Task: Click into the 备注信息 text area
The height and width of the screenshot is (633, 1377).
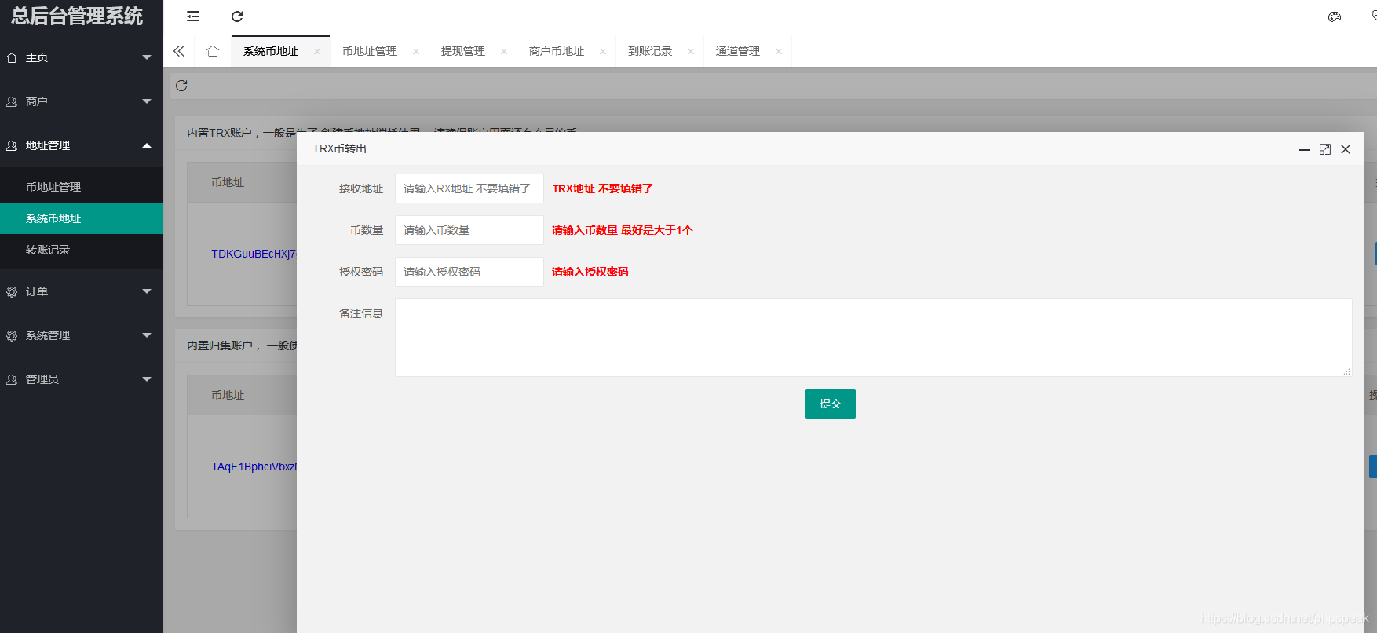Action: point(874,338)
